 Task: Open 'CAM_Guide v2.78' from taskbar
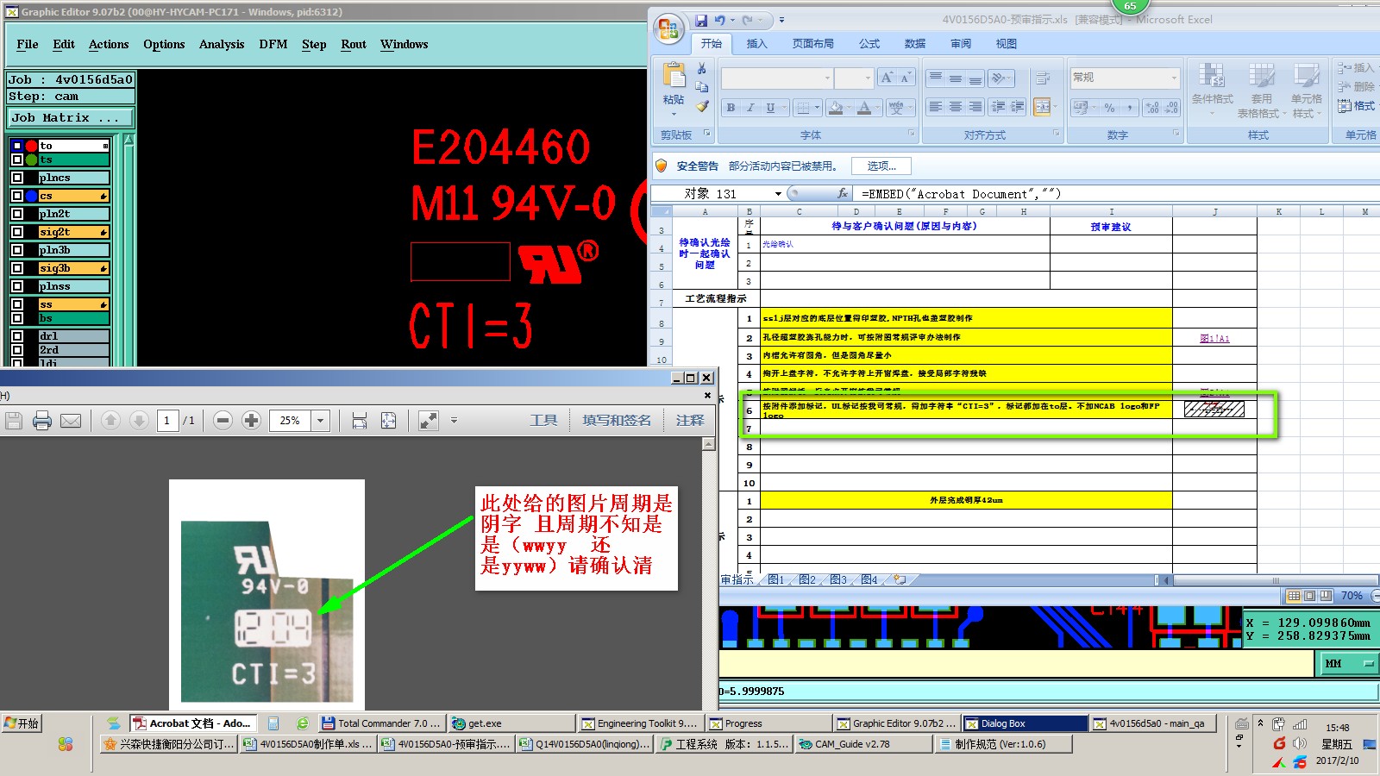tap(863, 744)
